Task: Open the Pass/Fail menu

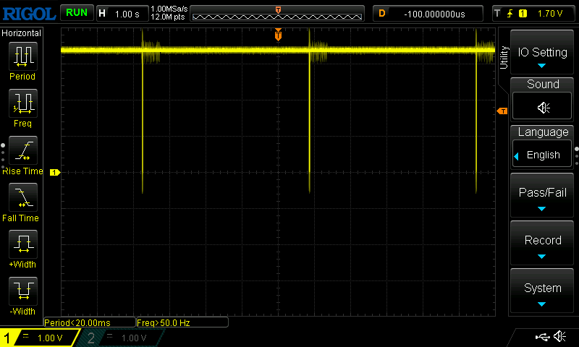Action: tap(542, 195)
